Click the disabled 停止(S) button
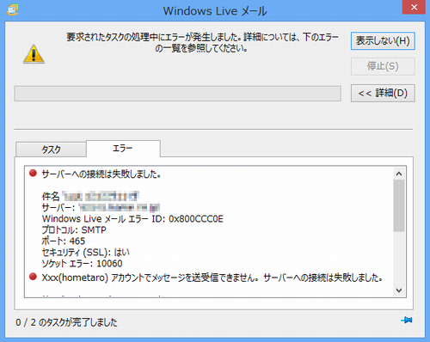The width and height of the screenshot is (430, 342). 383,66
